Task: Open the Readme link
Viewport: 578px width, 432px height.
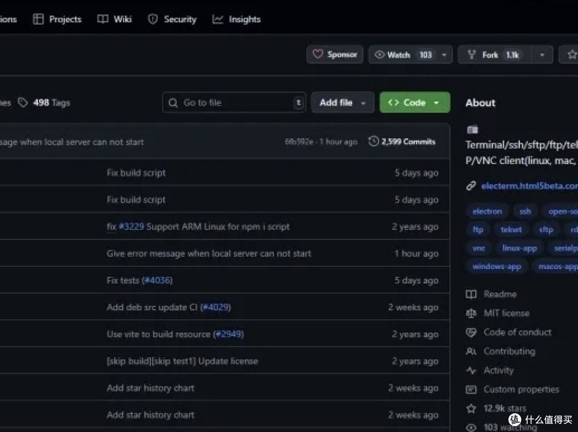Action: (x=500, y=294)
